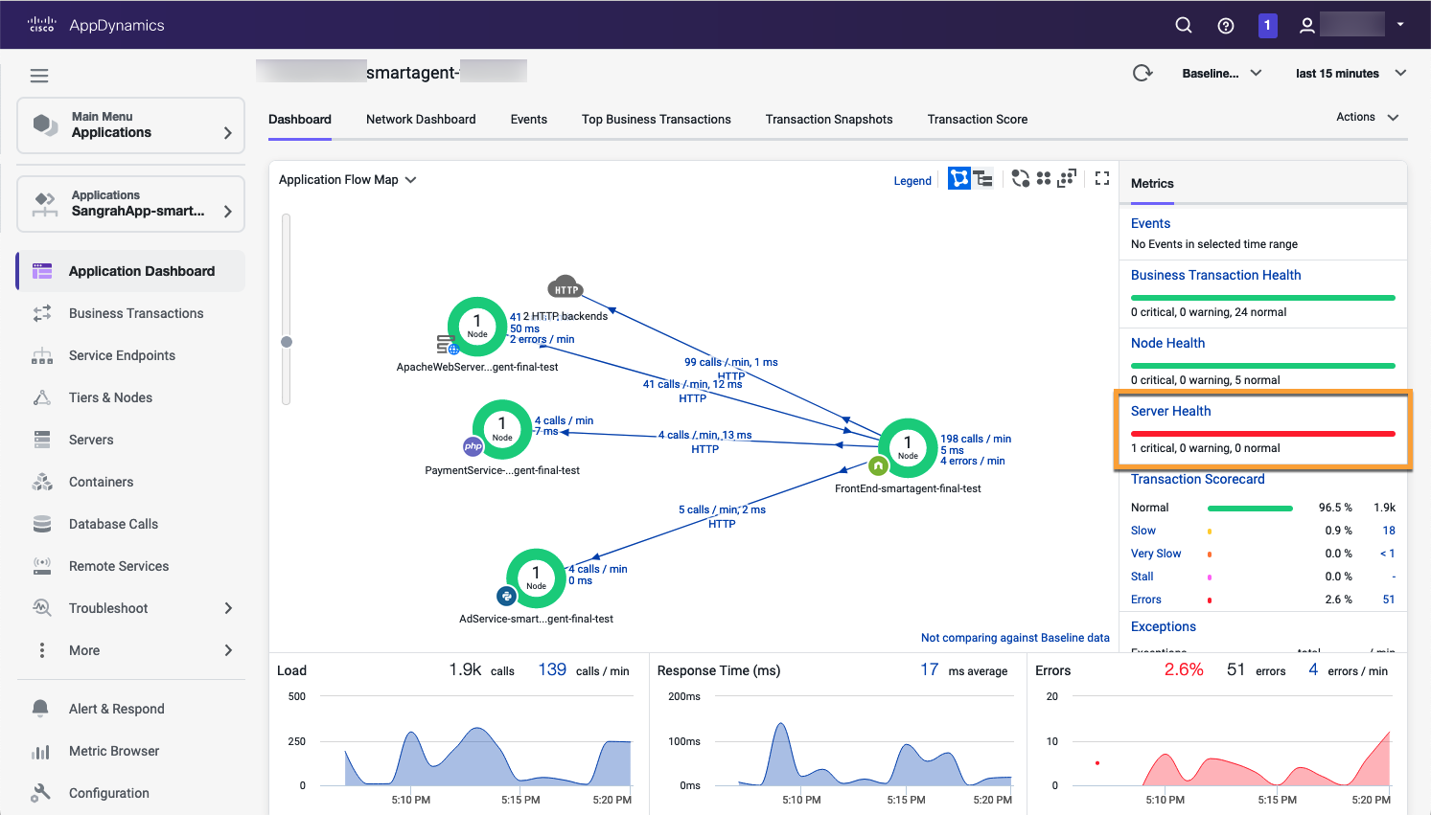This screenshot has height=815, width=1431.
Task: Open the Baseline dropdown
Action: pyautogui.click(x=1222, y=73)
